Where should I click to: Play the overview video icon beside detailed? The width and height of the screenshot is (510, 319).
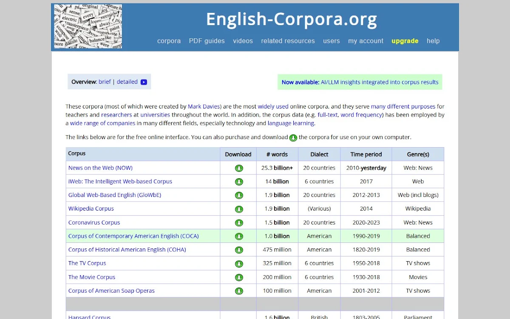(144, 82)
